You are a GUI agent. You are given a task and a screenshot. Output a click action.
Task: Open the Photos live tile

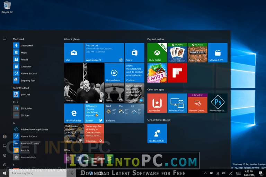click(84, 83)
